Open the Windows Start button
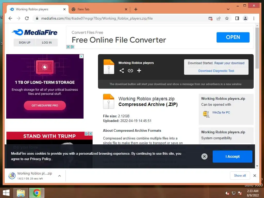The width and height of the screenshot is (264, 198). 6,193
